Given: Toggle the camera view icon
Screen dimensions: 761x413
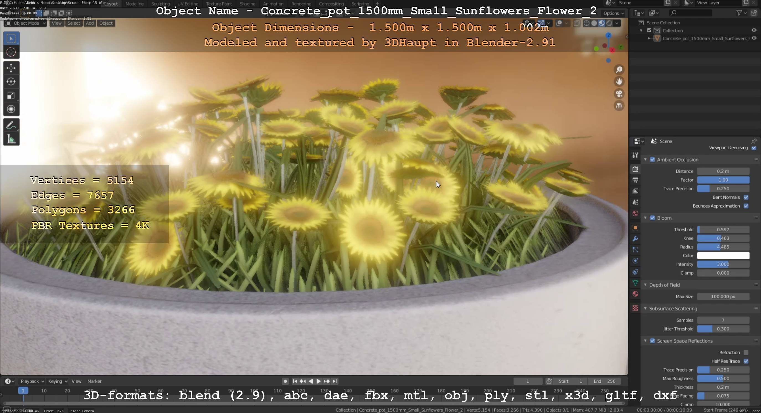Looking at the screenshot, I should (619, 94).
